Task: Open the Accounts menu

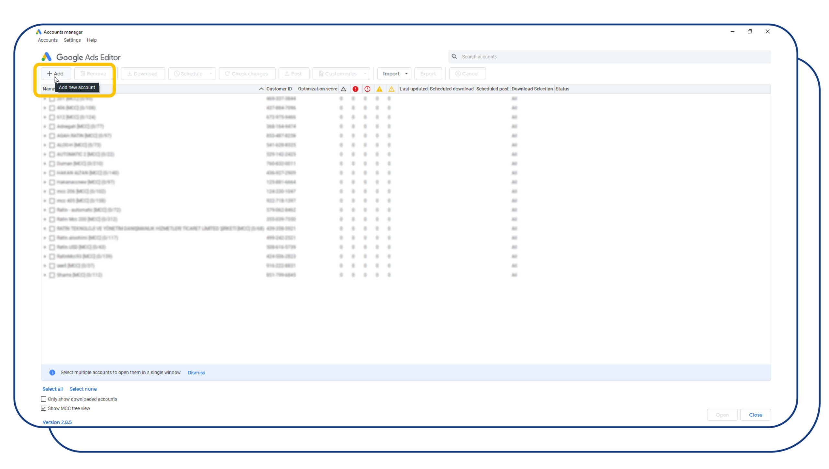Action: pyautogui.click(x=48, y=40)
